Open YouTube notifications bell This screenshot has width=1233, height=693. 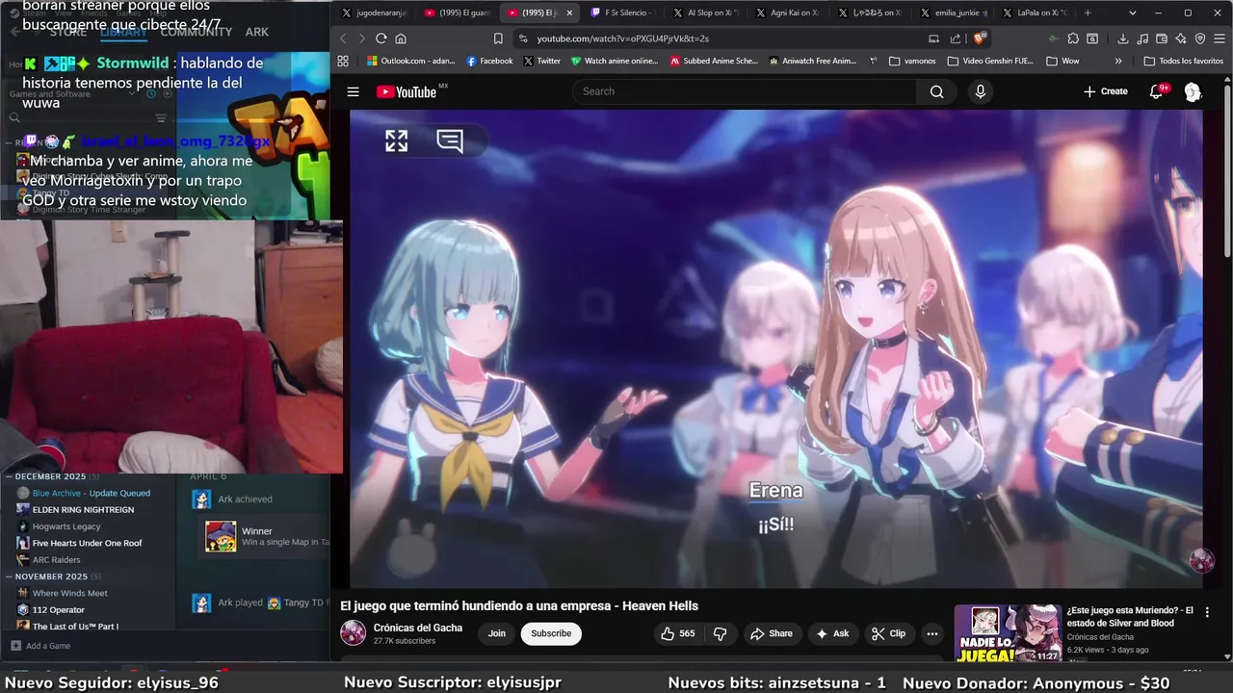click(1157, 91)
